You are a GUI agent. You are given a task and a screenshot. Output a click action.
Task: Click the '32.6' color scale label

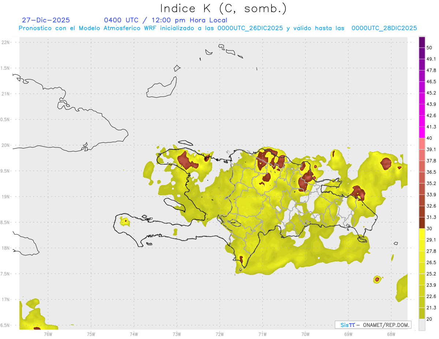(x=431, y=206)
